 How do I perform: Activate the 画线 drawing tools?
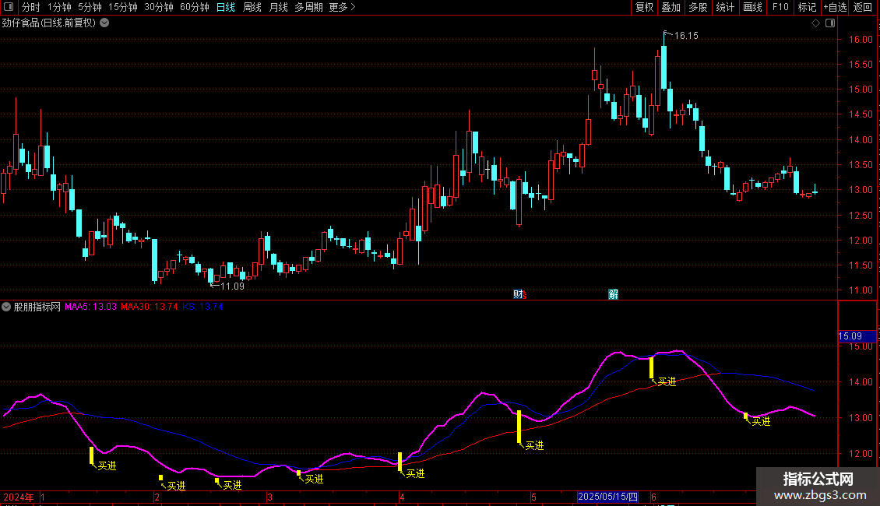click(x=752, y=7)
